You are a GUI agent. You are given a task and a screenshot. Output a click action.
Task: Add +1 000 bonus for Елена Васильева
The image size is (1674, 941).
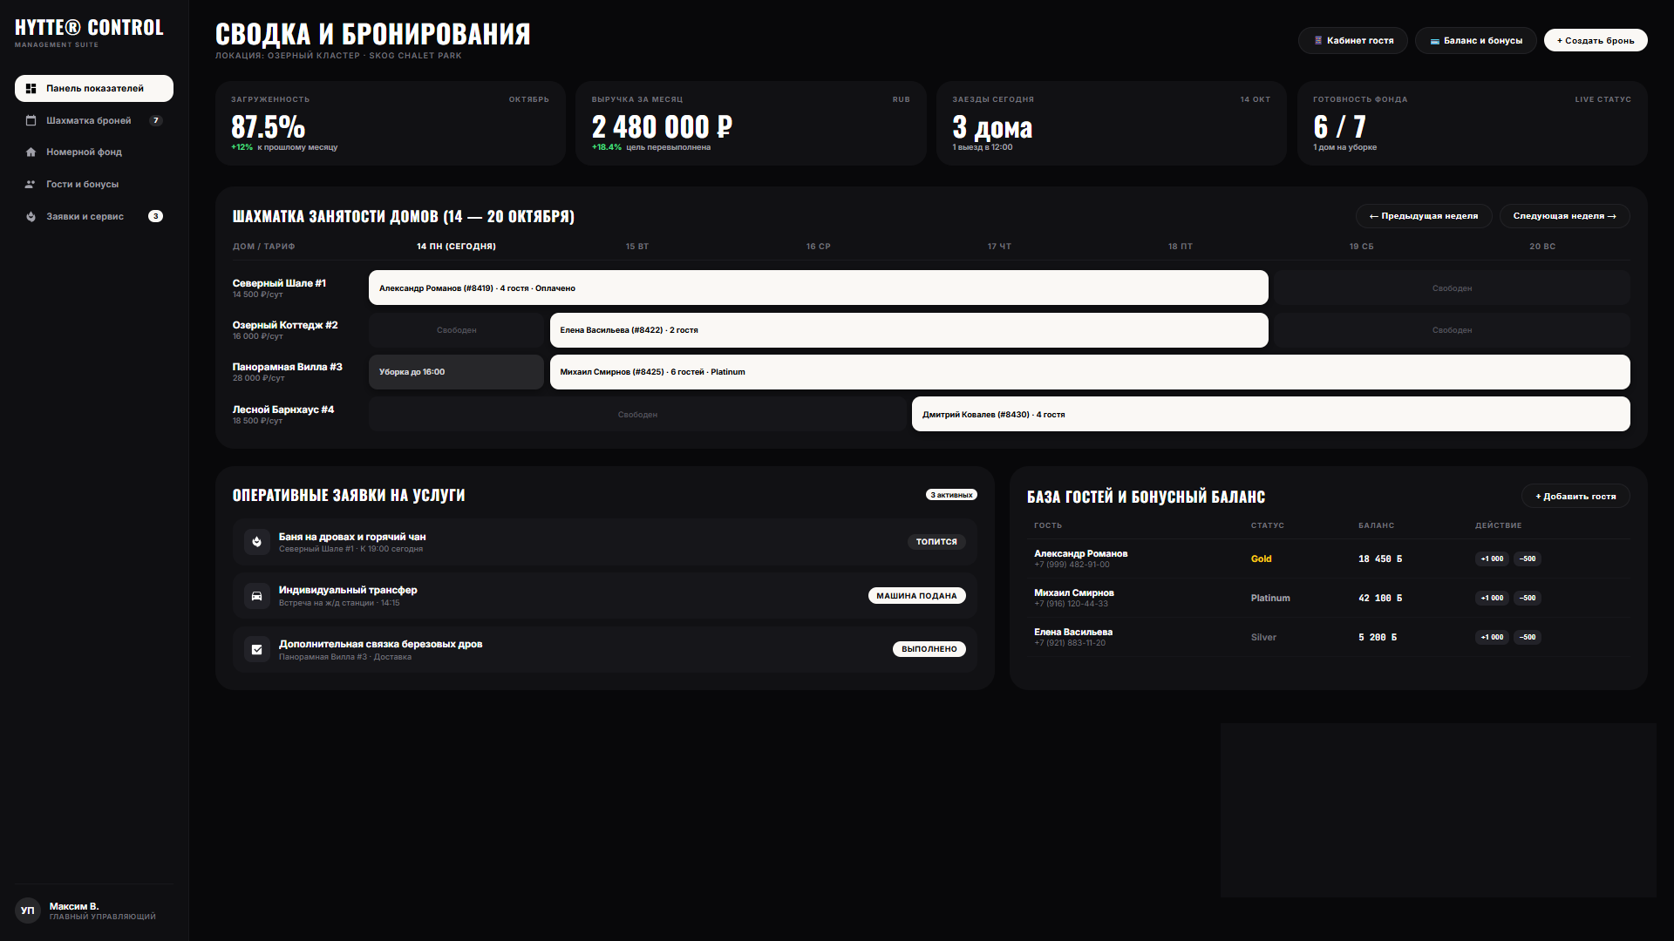(1492, 638)
